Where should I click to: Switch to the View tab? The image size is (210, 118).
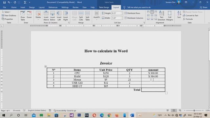pos(85,7)
